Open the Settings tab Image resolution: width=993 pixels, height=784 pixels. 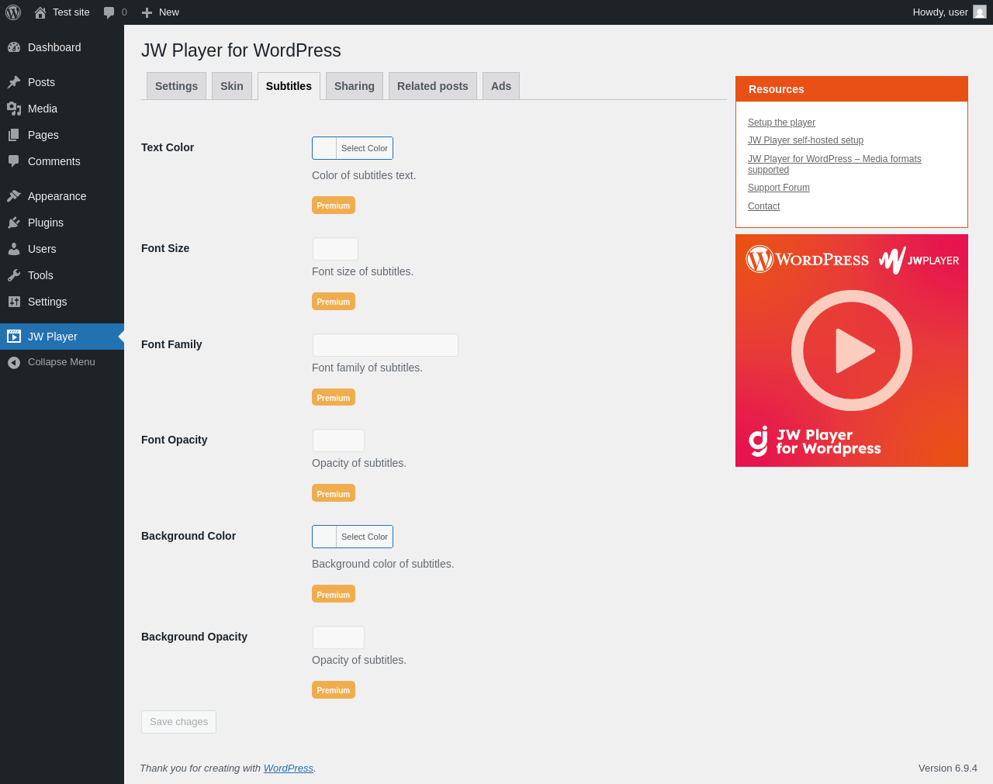pos(176,86)
